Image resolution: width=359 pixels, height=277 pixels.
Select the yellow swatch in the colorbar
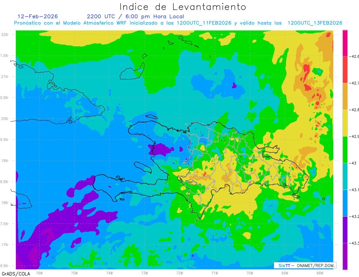(345, 123)
